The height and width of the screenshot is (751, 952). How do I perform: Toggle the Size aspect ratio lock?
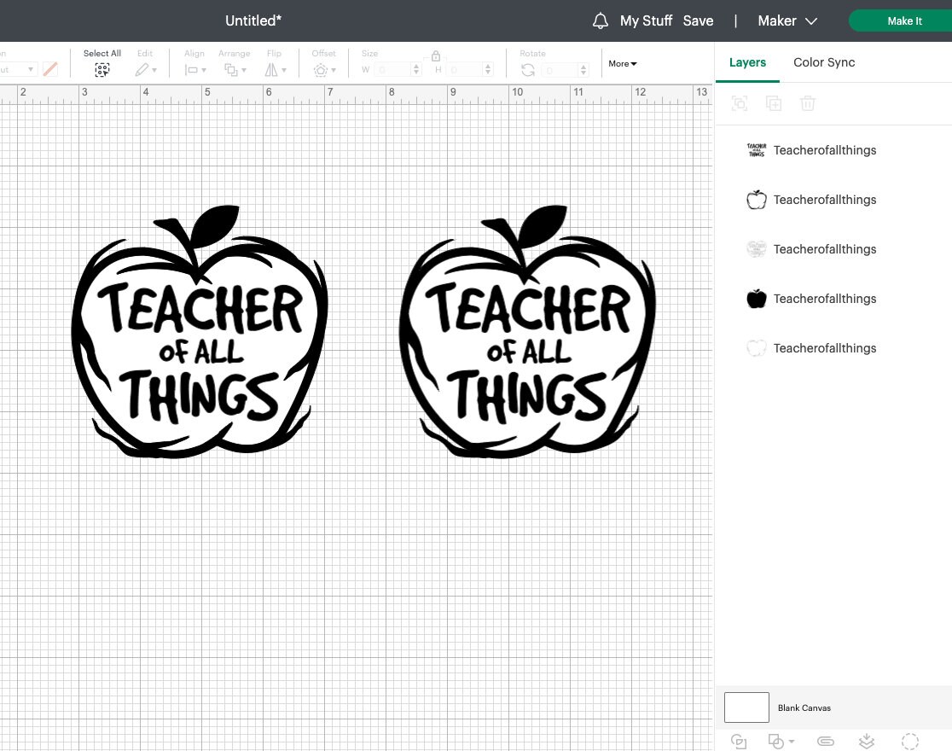(x=436, y=56)
